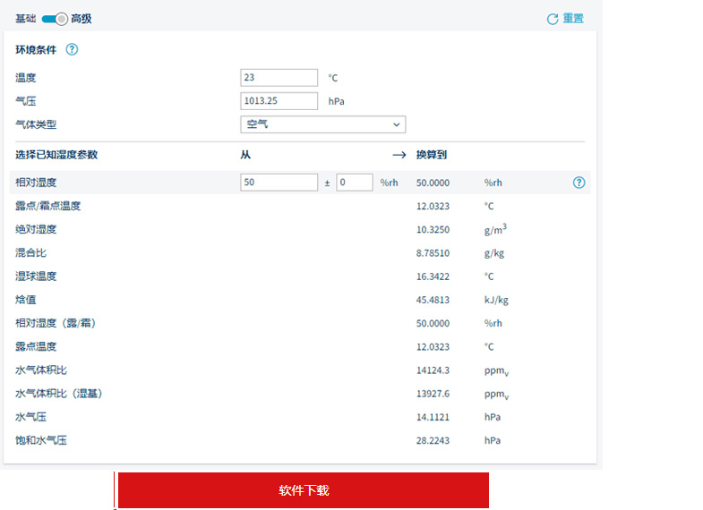The height and width of the screenshot is (510, 703).
Task: Click the 气压 input field
Action: click(x=279, y=101)
